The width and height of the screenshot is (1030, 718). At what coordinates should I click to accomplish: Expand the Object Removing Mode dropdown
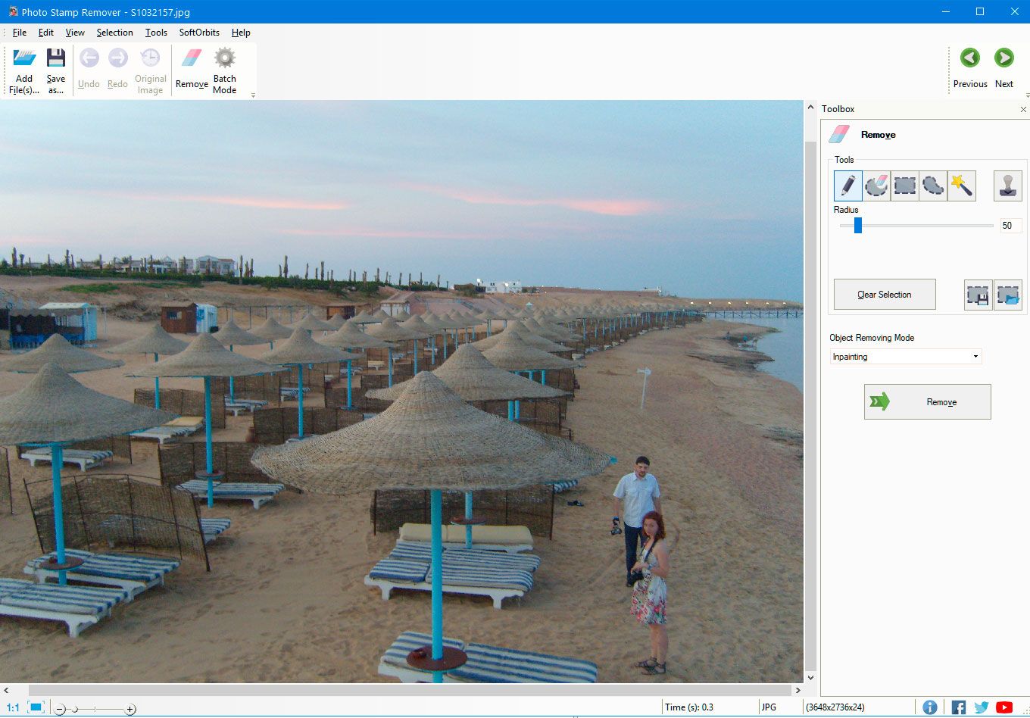point(906,357)
